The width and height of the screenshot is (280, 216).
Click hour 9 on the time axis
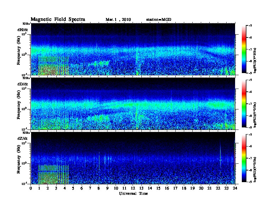click(x=107, y=188)
